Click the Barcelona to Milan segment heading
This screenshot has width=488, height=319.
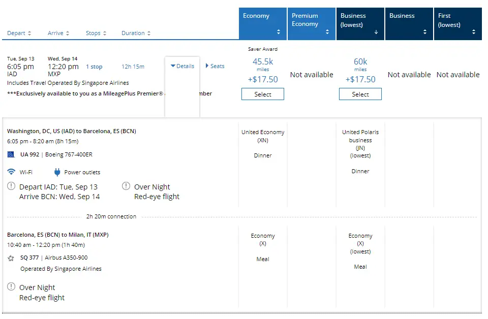(x=58, y=235)
